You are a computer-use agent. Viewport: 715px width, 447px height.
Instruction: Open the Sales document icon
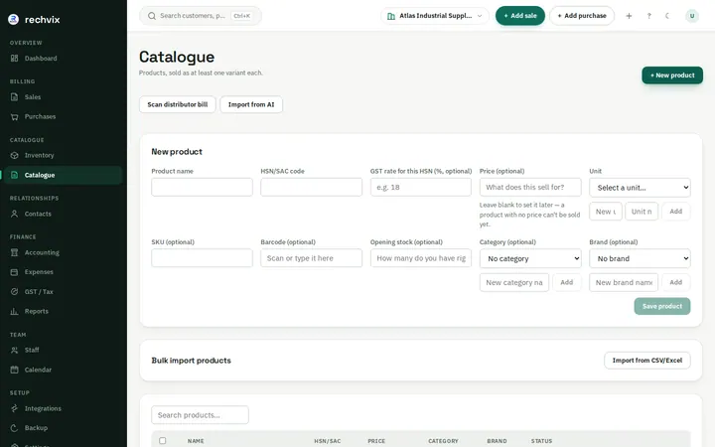coord(15,97)
